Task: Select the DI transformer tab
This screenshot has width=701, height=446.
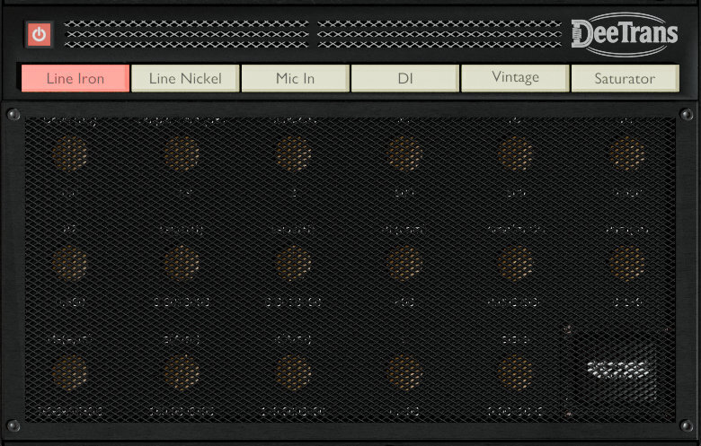Action: pyautogui.click(x=405, y=78)
